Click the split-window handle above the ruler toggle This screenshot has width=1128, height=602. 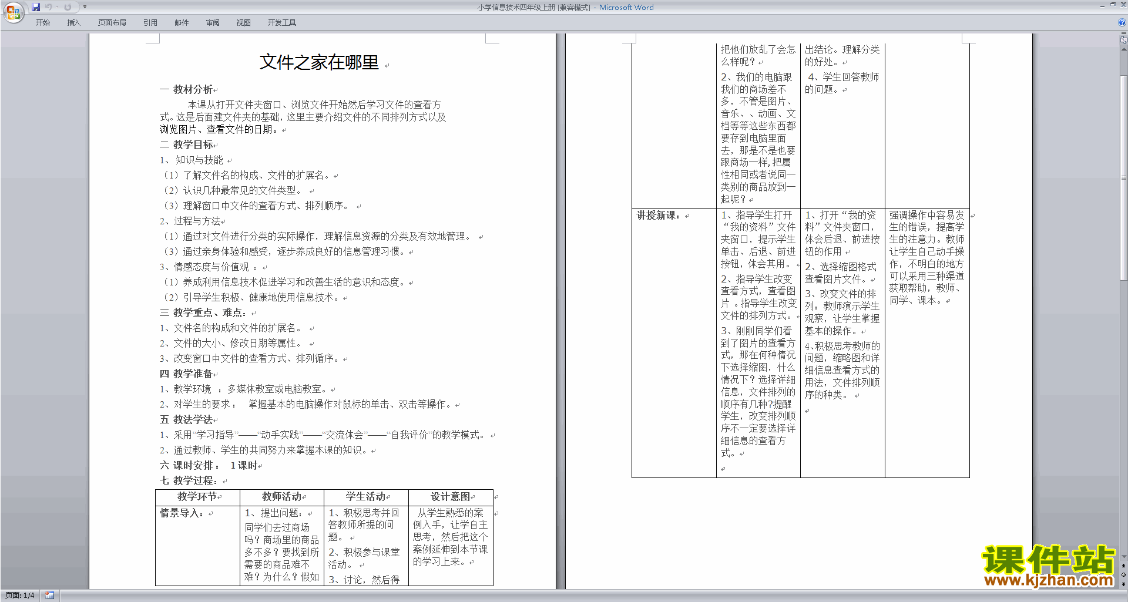(1123, 35)
